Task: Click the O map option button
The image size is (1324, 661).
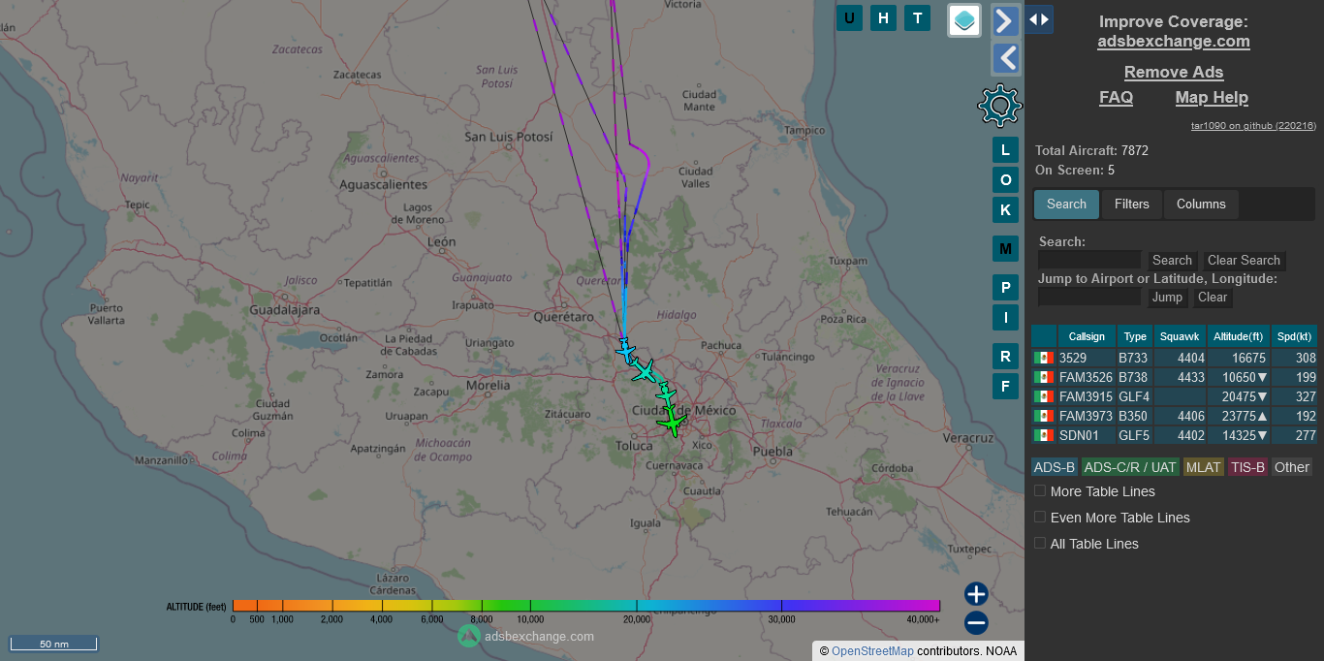Action: click(1005, 180)
